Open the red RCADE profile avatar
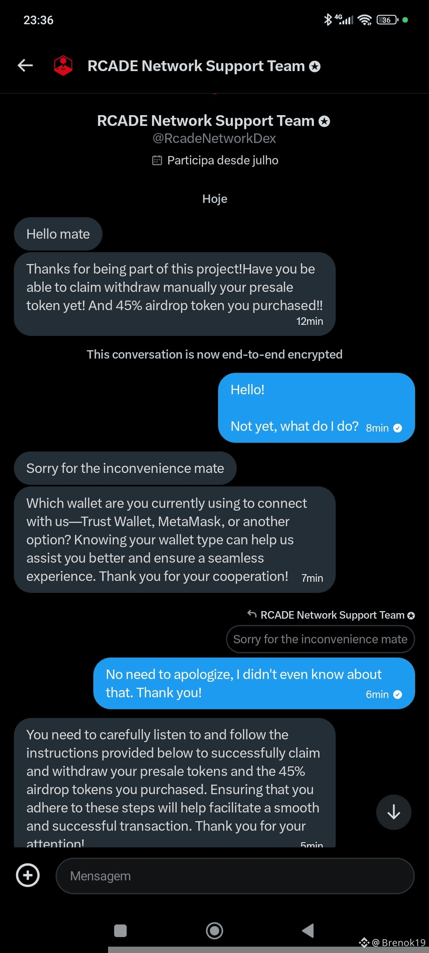Viewport: 429px width, 953px height. [63, 66]
